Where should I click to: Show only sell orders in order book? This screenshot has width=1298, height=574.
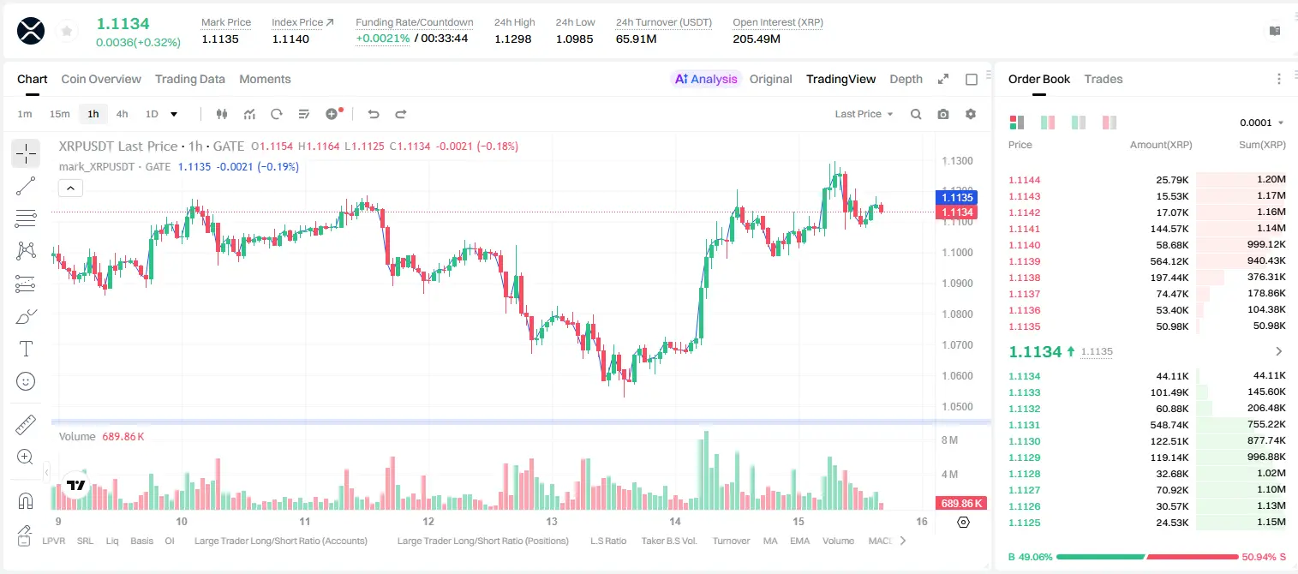click(1110, 123)
